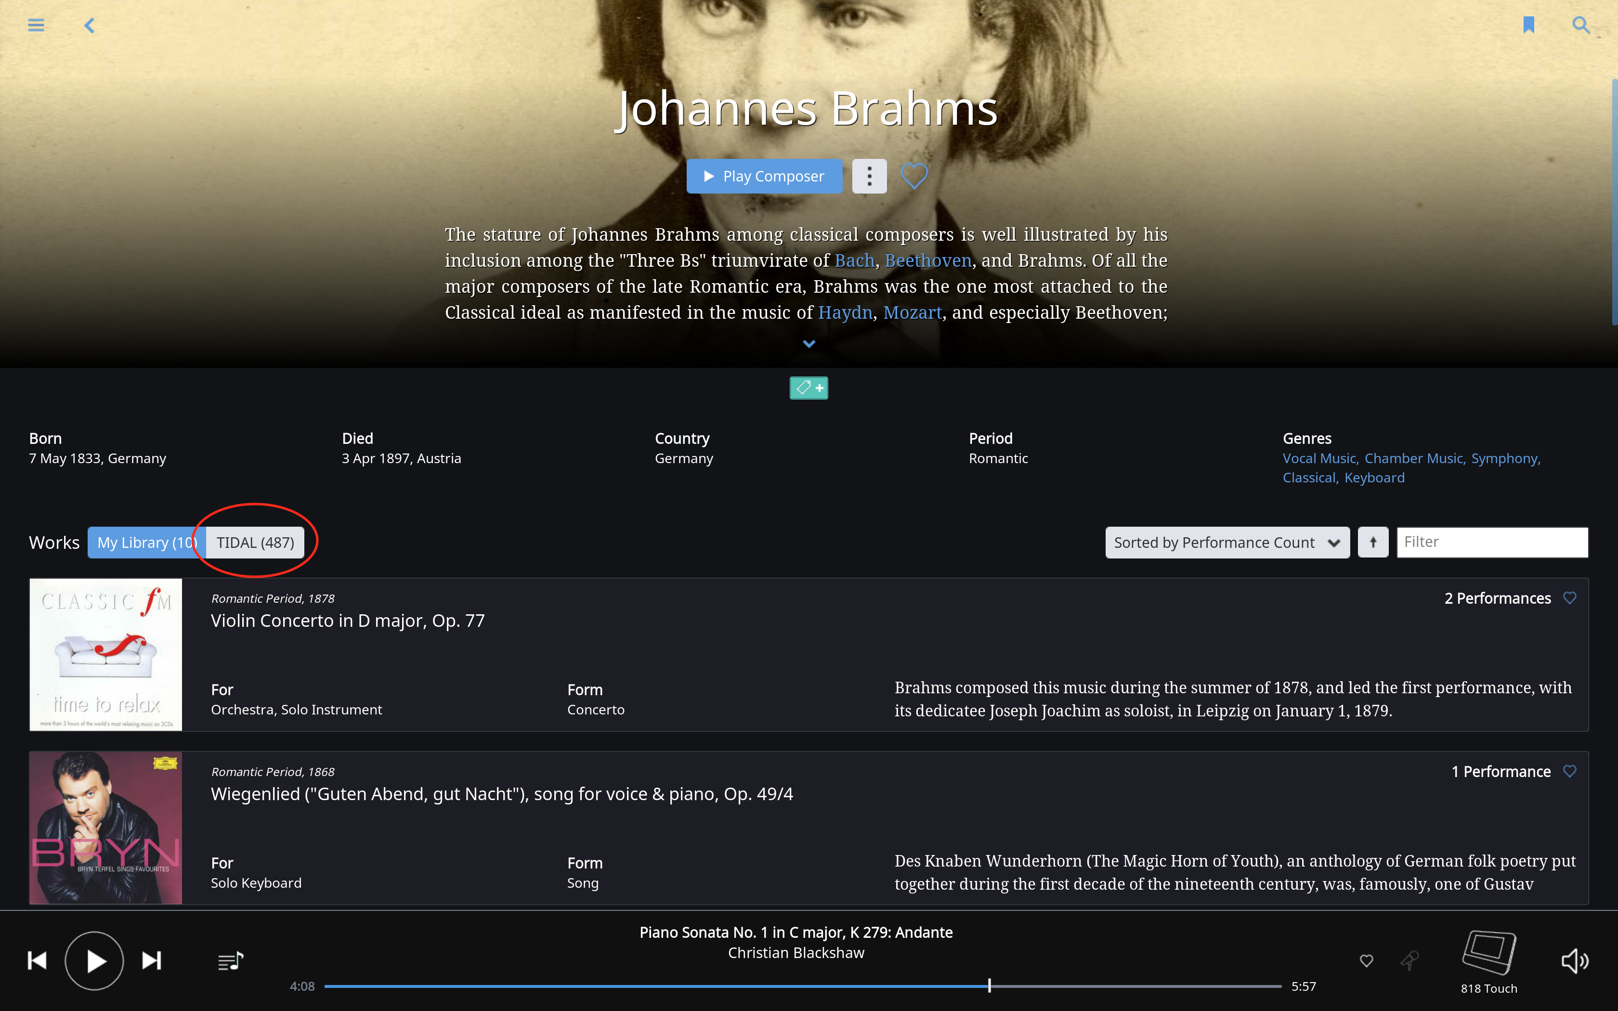Open the Sorted by Performance Count dropdown
Screen dimensions: 1618x1011
point(1227,542)
